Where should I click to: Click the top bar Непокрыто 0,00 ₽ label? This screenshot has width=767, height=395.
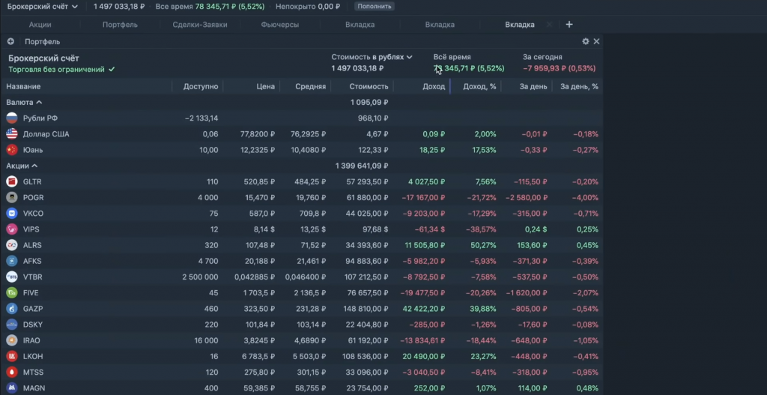(x=308, y=7)
